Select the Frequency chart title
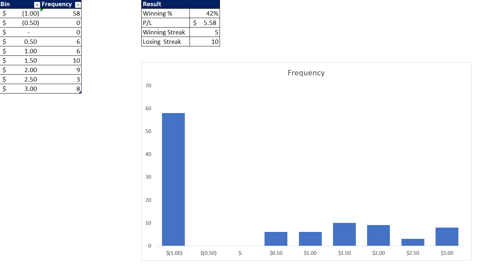This screenshot has height=270, width=483. (x=306, y=73)
